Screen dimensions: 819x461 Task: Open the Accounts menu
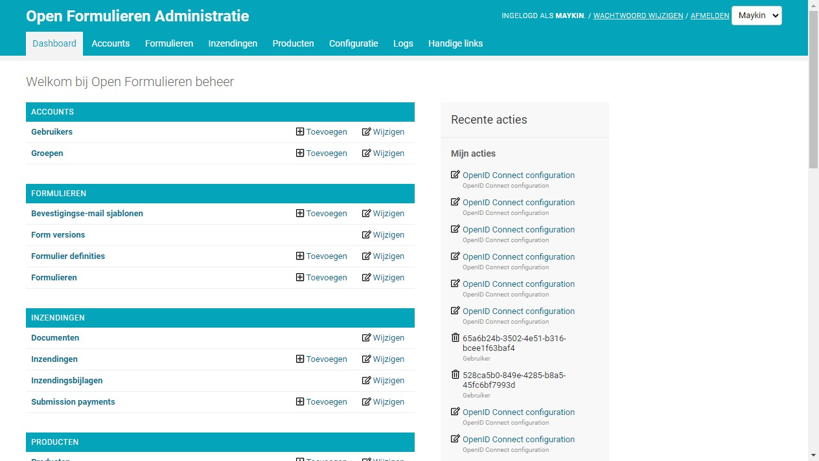[x=111, y=43]
